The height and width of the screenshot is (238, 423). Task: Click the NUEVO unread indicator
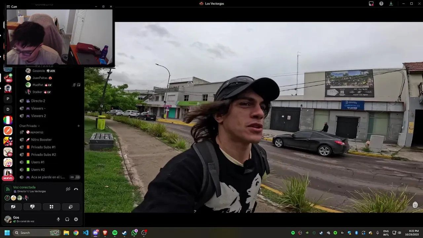click(x=8, y=178)
